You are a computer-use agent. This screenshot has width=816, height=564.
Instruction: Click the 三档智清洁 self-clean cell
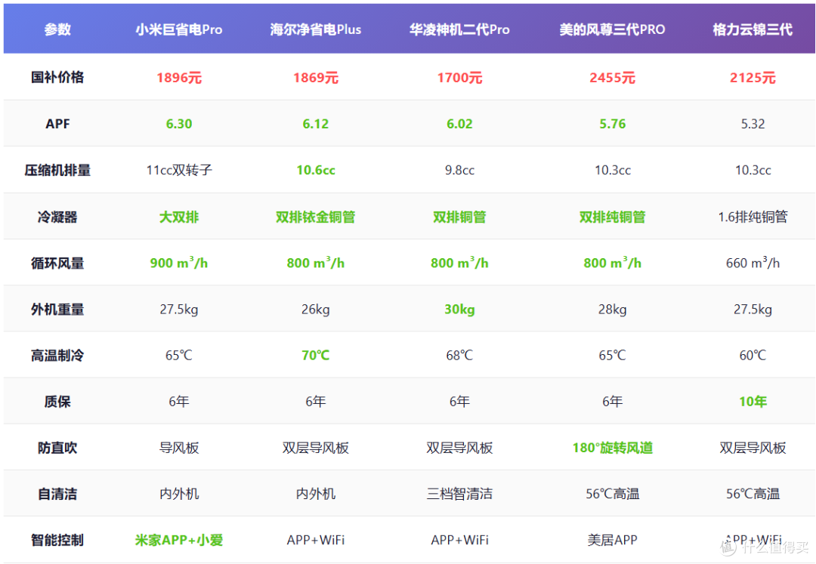[x=459, y=494]
